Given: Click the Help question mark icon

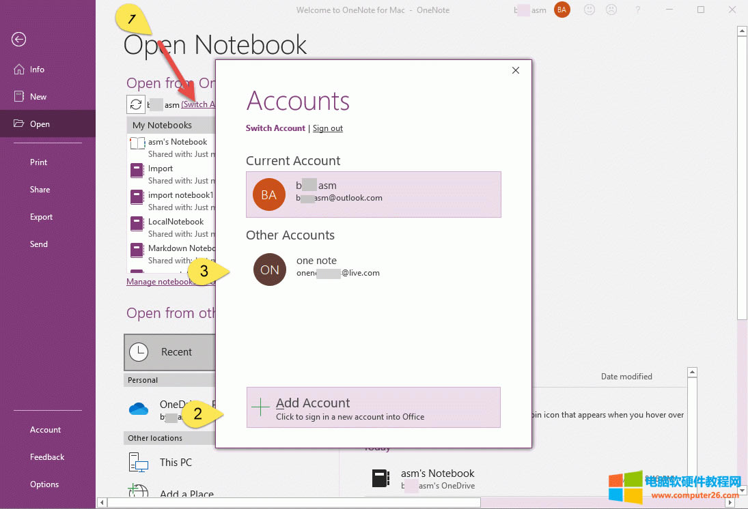Looking at the screenshot, I should 637,10.
